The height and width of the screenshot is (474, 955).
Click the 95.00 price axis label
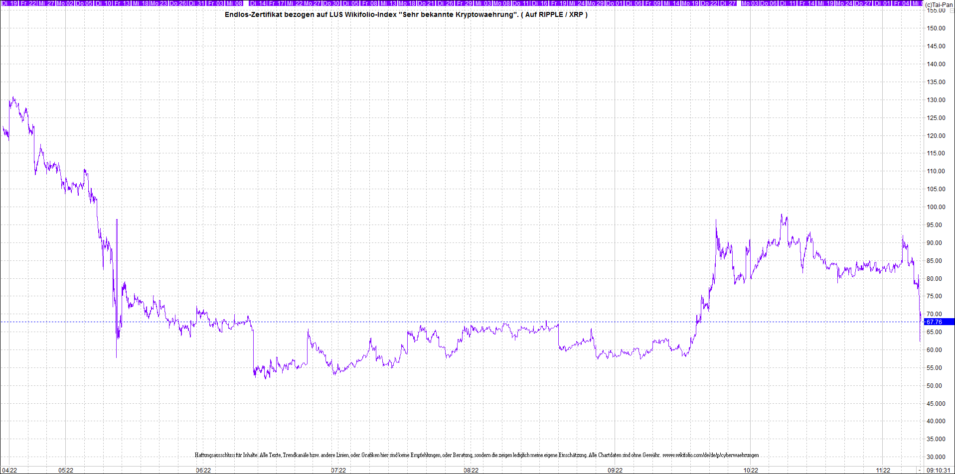coord(934,225)
